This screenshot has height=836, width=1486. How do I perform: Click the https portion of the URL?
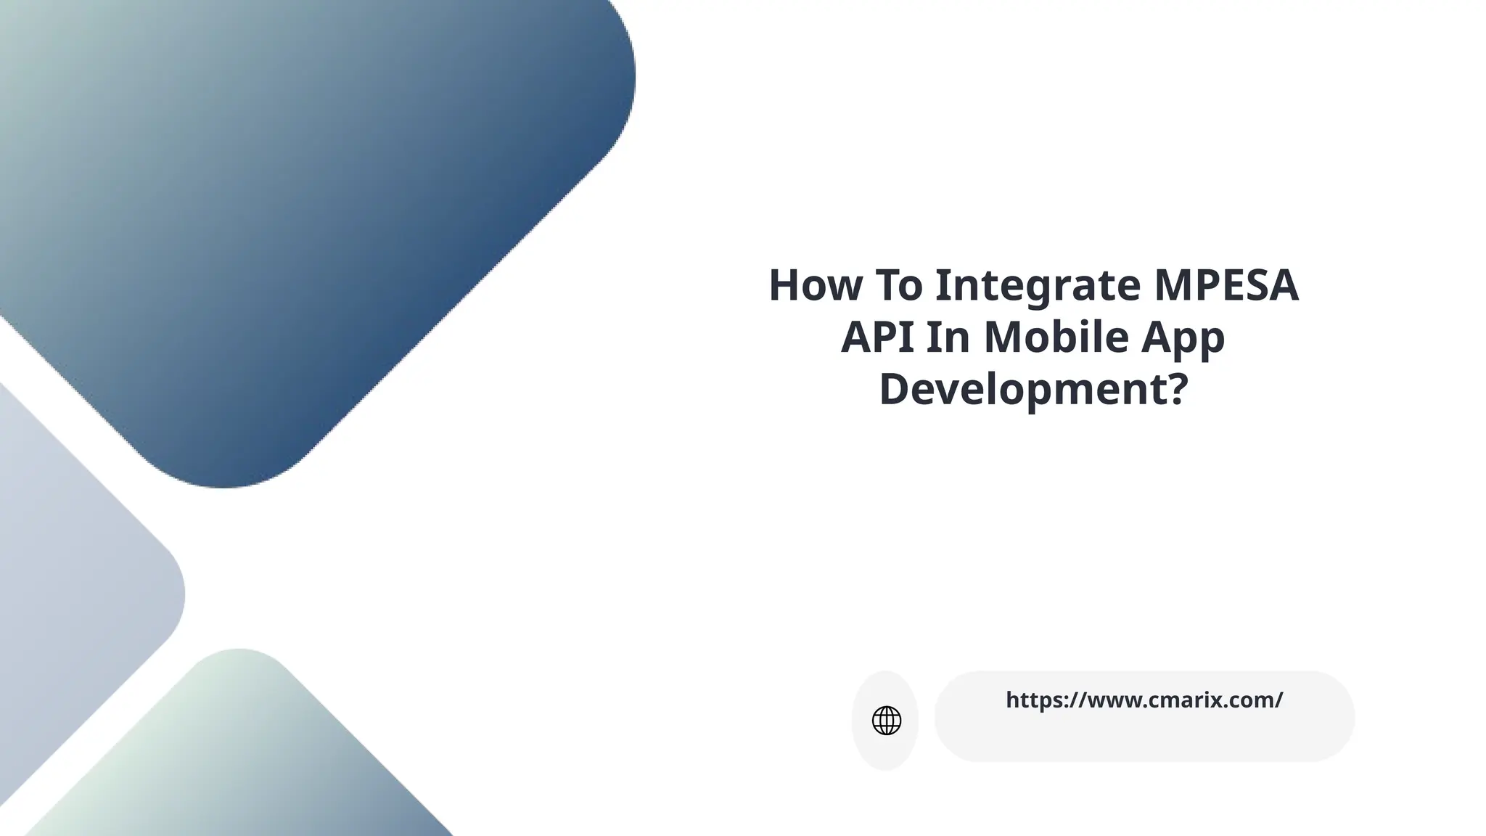tap(1035, 700)
